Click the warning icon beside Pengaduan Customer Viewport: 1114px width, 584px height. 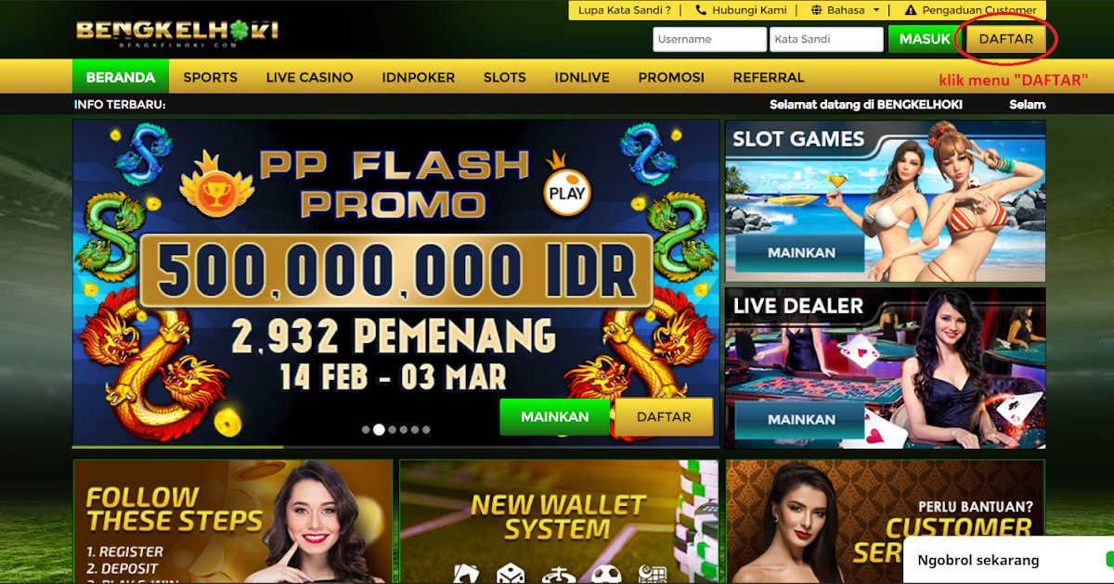click(x=910, y=10)
